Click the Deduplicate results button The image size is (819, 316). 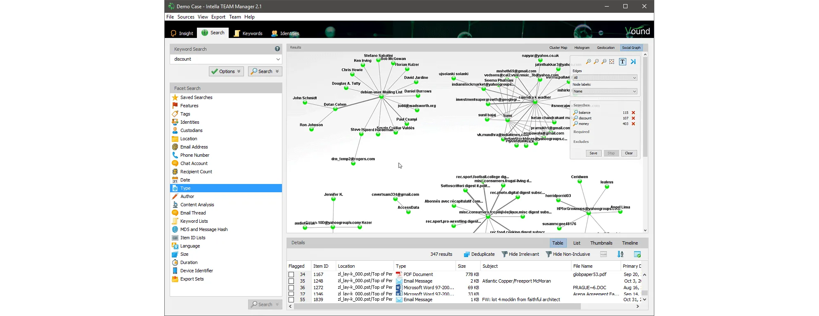479,254
